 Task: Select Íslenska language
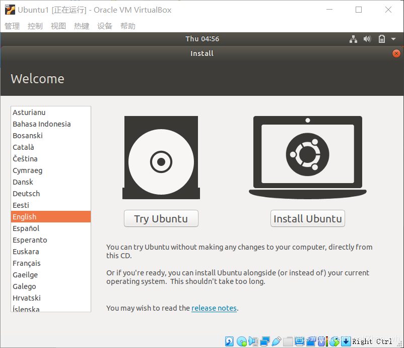[51, 308]
